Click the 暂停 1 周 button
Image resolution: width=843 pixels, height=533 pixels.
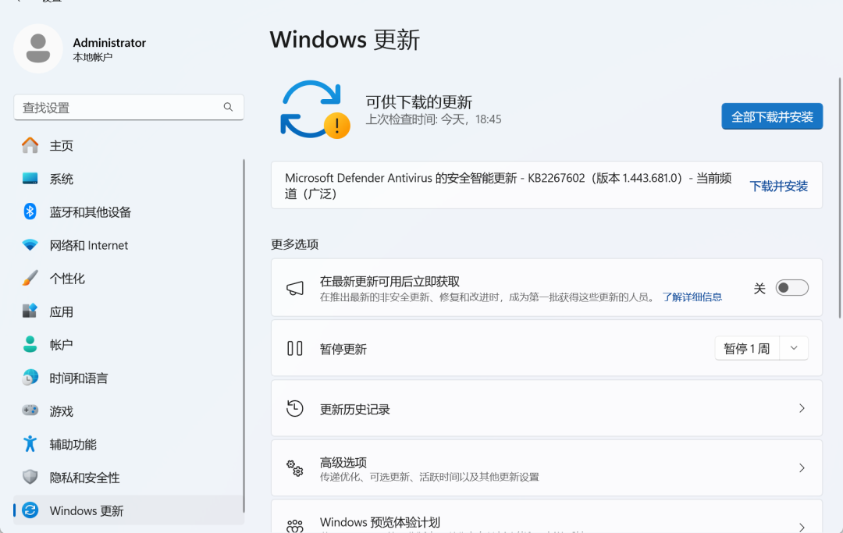[747, 348]
